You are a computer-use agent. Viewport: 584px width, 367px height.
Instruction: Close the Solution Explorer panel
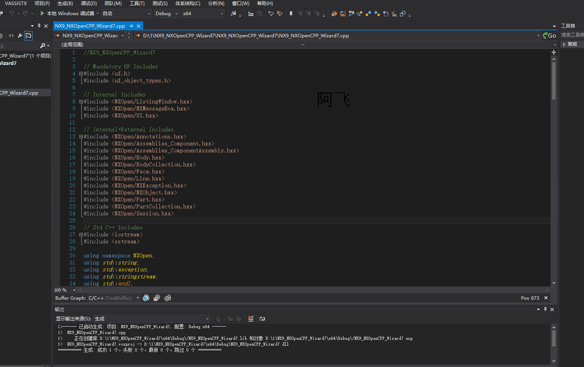coord(46,26)
